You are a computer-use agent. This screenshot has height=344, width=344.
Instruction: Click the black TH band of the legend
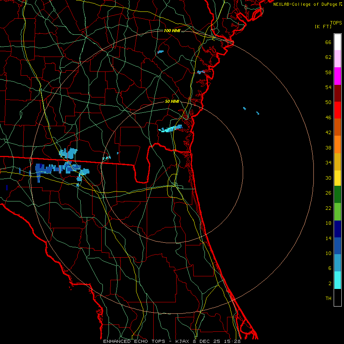[338, 297]
